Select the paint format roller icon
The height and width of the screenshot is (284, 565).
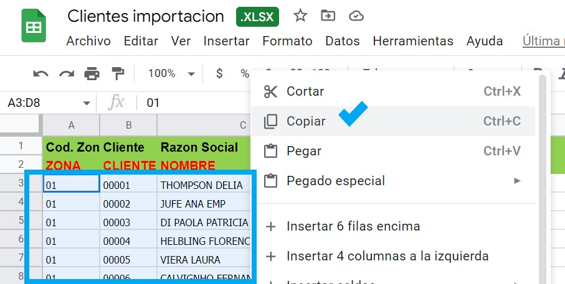coord(118,74)
